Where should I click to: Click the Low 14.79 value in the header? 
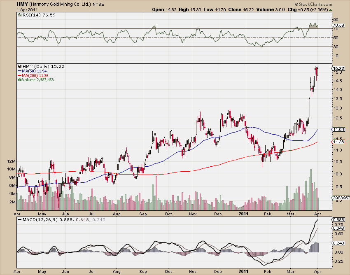pos(215,9)
